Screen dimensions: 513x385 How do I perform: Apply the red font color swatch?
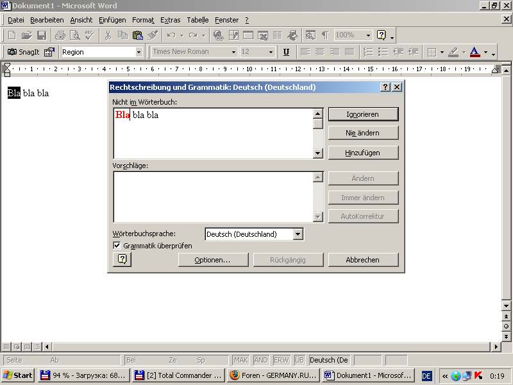point(475,52)
